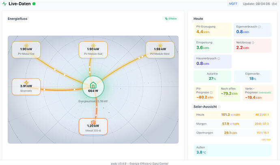Click the Stromnetz lightning bolt icon
The image size is (280, 165).
point(26,82)
